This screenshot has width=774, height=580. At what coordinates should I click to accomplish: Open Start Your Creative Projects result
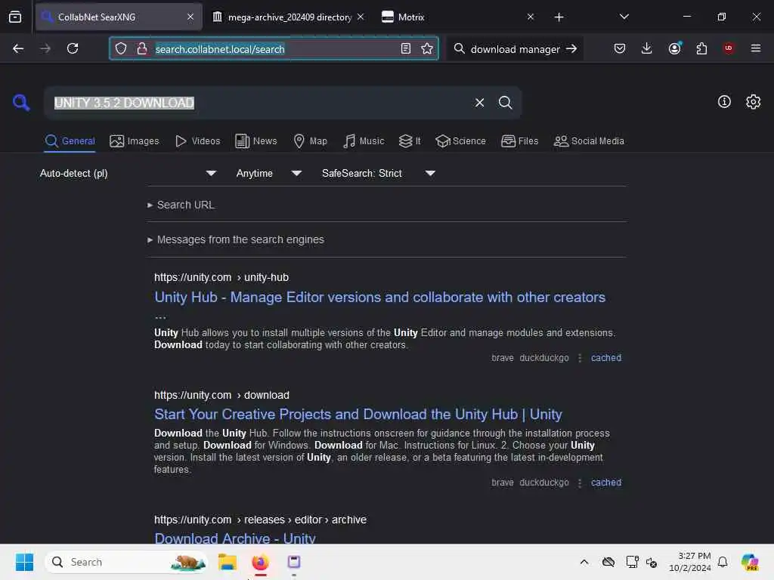pyautogui.click(x=358, y=415)
